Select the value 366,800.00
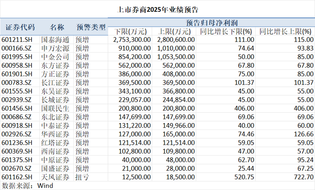 tap(179, 91)
